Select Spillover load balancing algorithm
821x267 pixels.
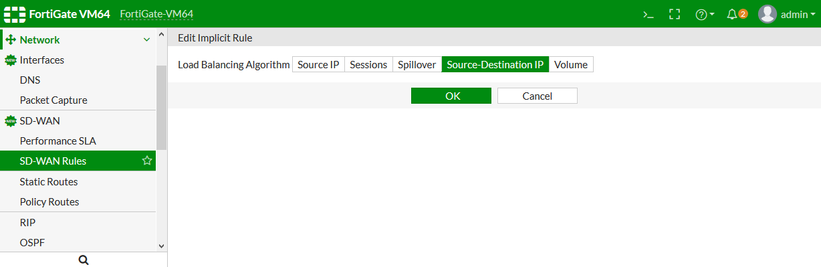pos(417,65)
